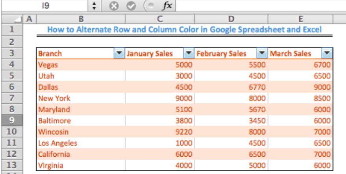Image resolution: width=346 pixels, height=174 pixels.
Task: Select row 13 header
Action: point(12,165)
